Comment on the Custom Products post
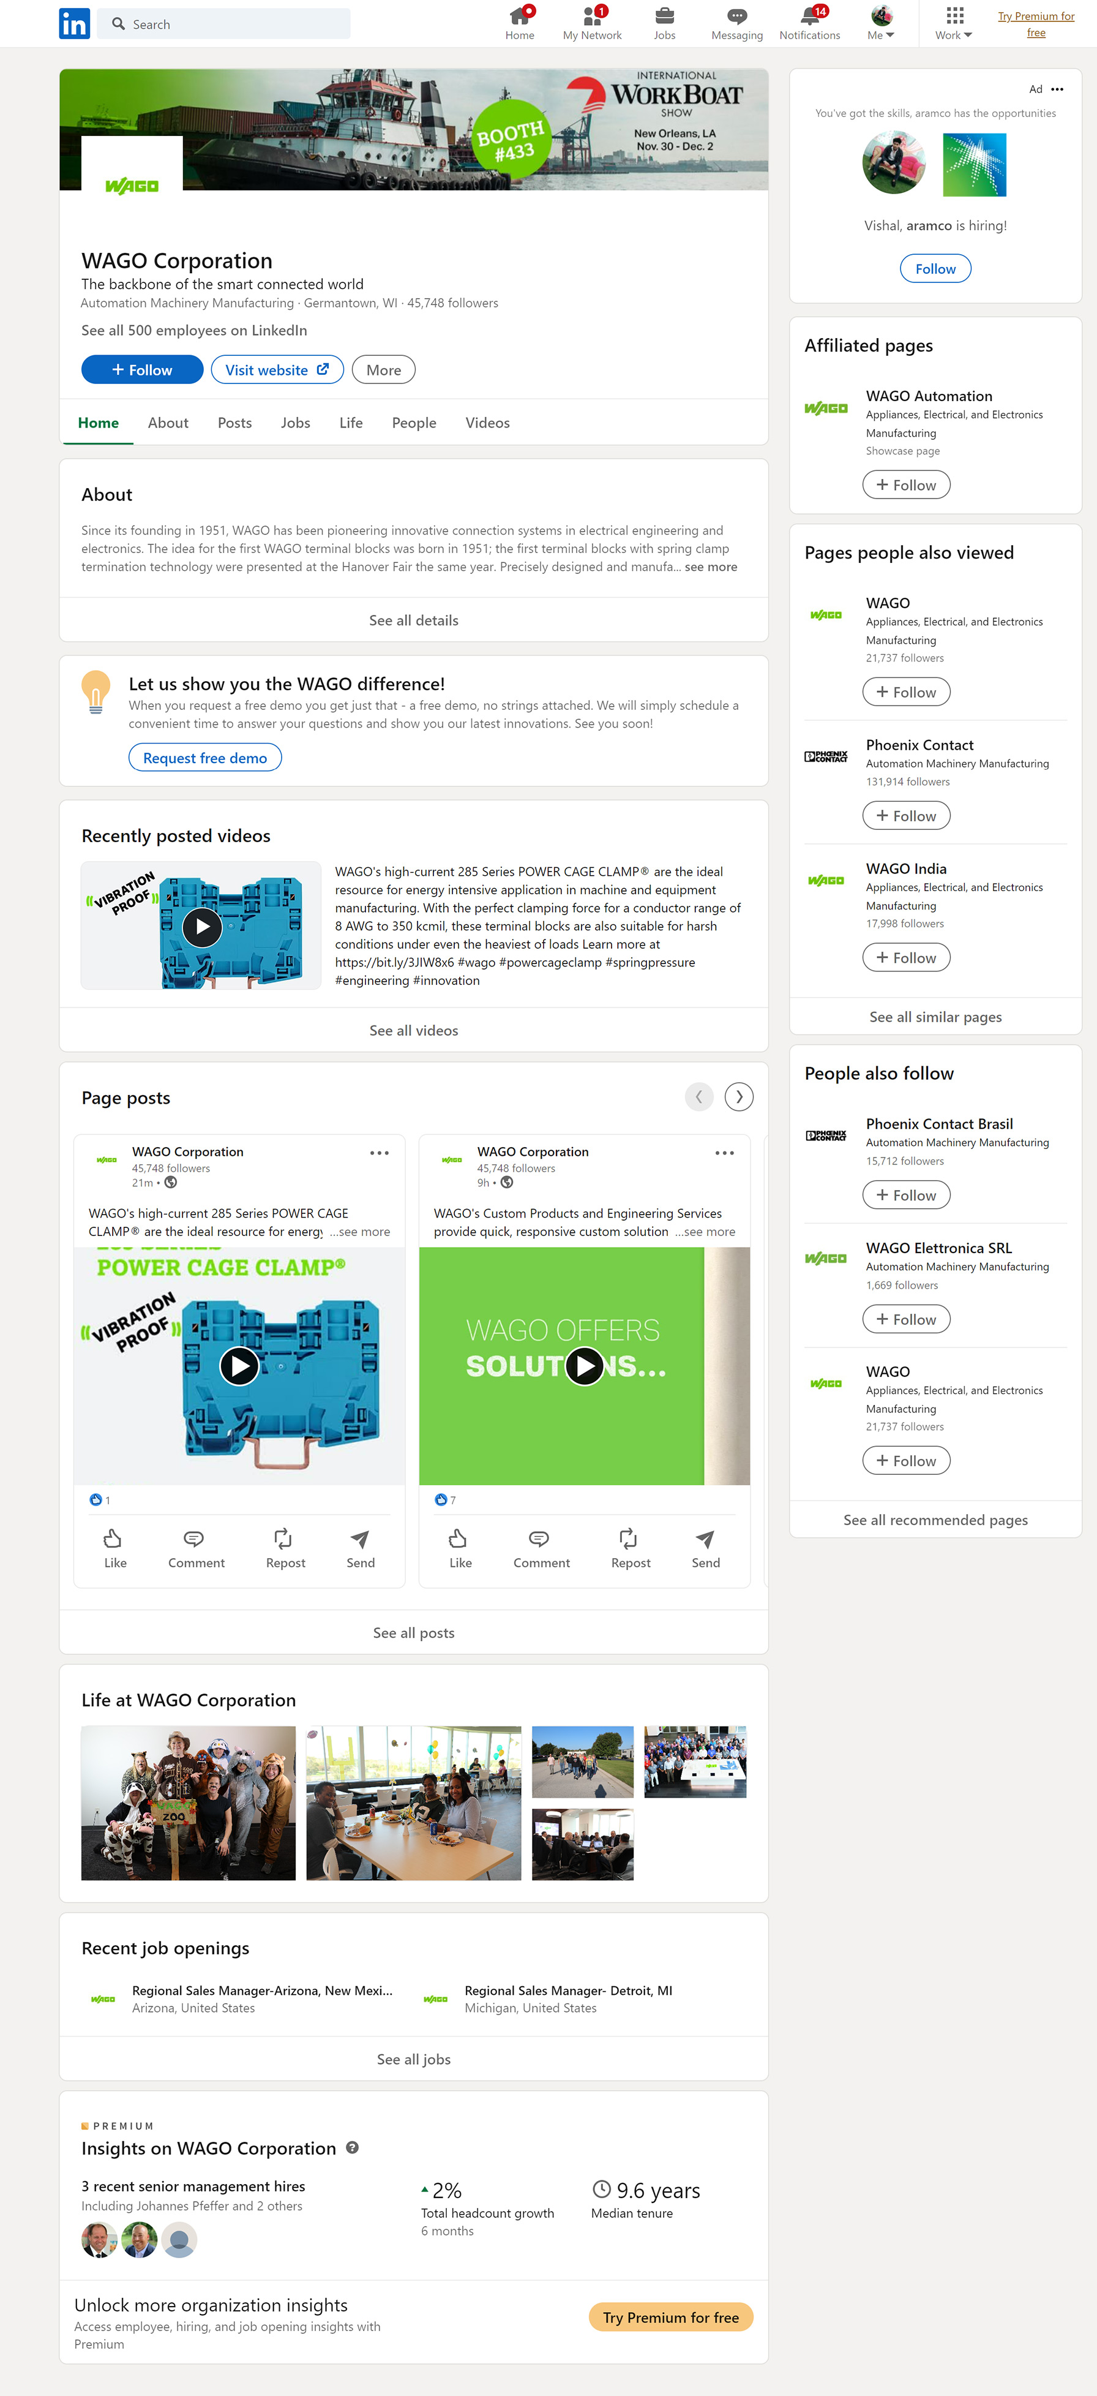The width and height of the screenshot is (1097, 2396). (x=541, y=1548)
